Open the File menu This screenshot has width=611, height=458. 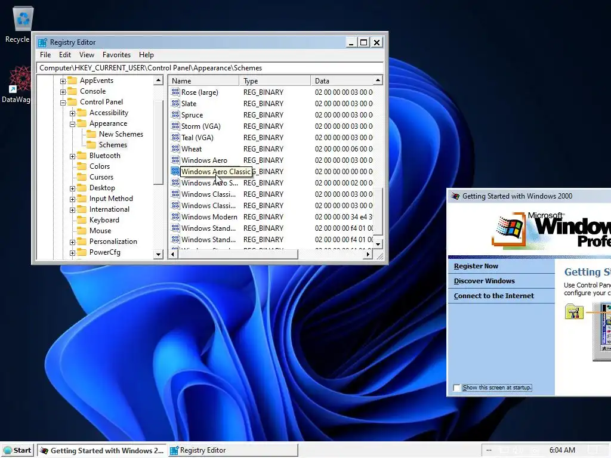[x=45, y=55]
